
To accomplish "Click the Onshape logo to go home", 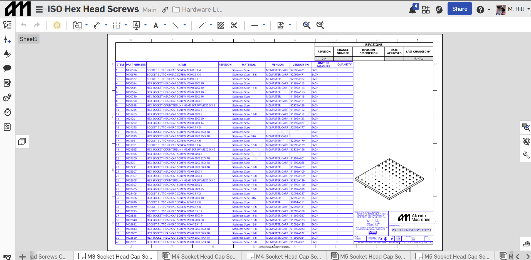I will (x=18, y=9).
